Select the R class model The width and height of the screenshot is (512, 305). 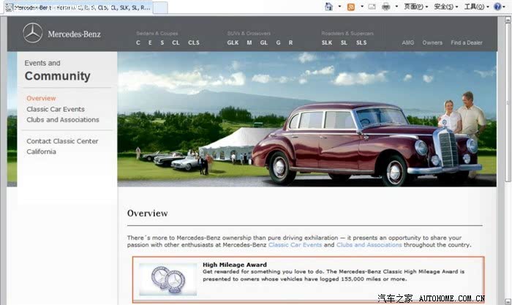tap(290, 42)
